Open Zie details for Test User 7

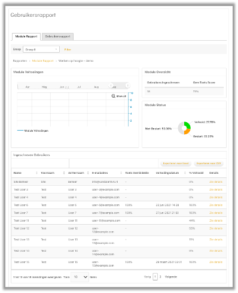click(x=216, y=213)
